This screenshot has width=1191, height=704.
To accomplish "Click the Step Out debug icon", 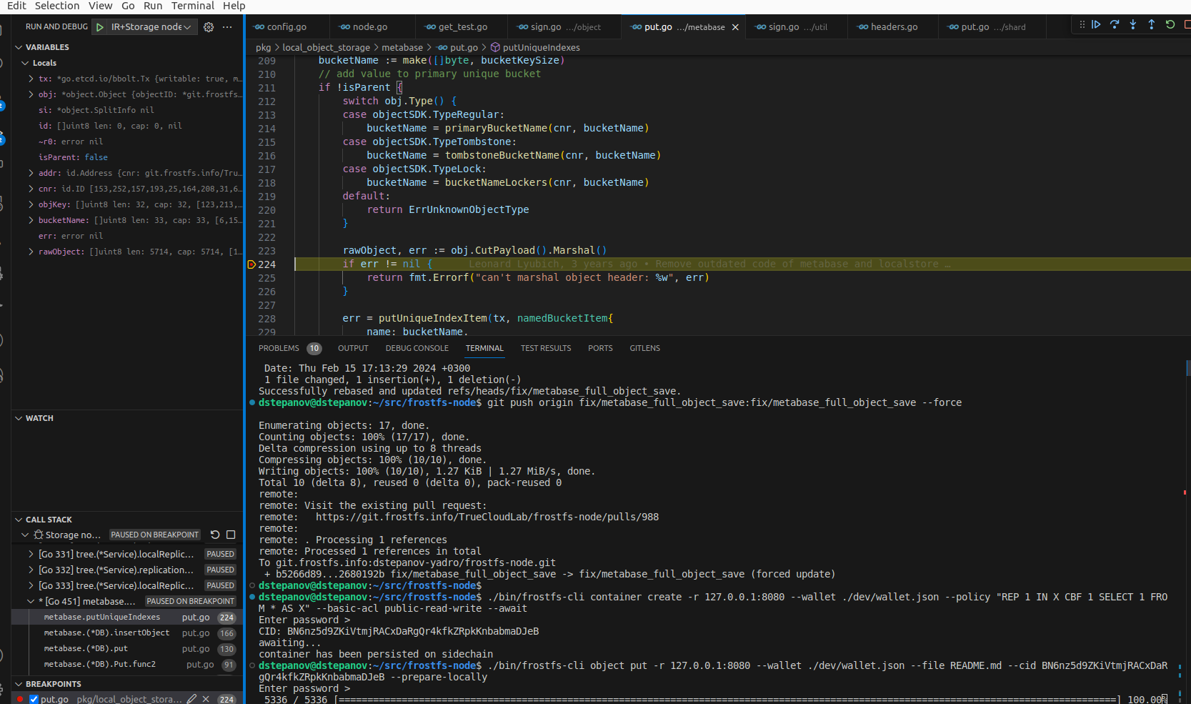I will 1152,24.
